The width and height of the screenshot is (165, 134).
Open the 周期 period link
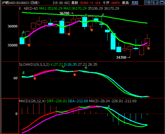(135, 3)
